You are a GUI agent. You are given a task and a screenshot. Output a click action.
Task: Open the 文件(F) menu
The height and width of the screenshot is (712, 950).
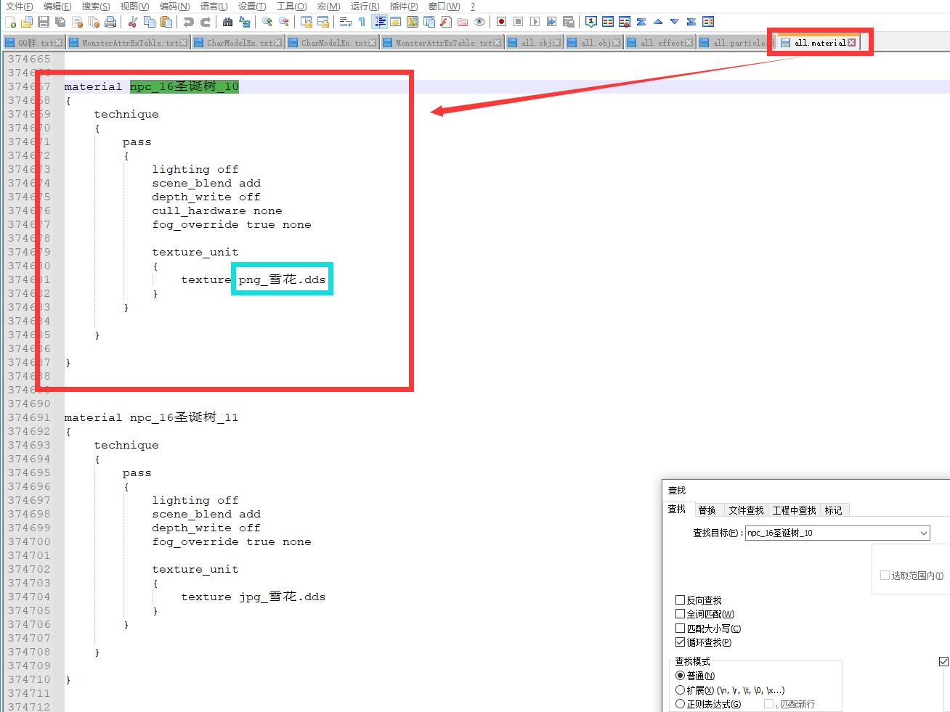pyautogui.click(x=20, y=6)
